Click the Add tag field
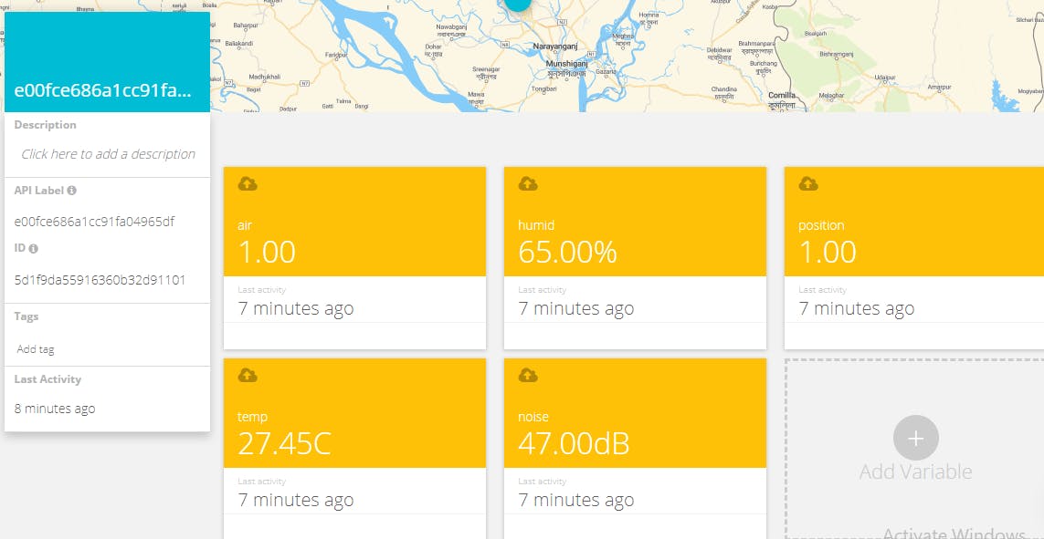This screenshot has height=539, width=1044. tap(36, 349)
